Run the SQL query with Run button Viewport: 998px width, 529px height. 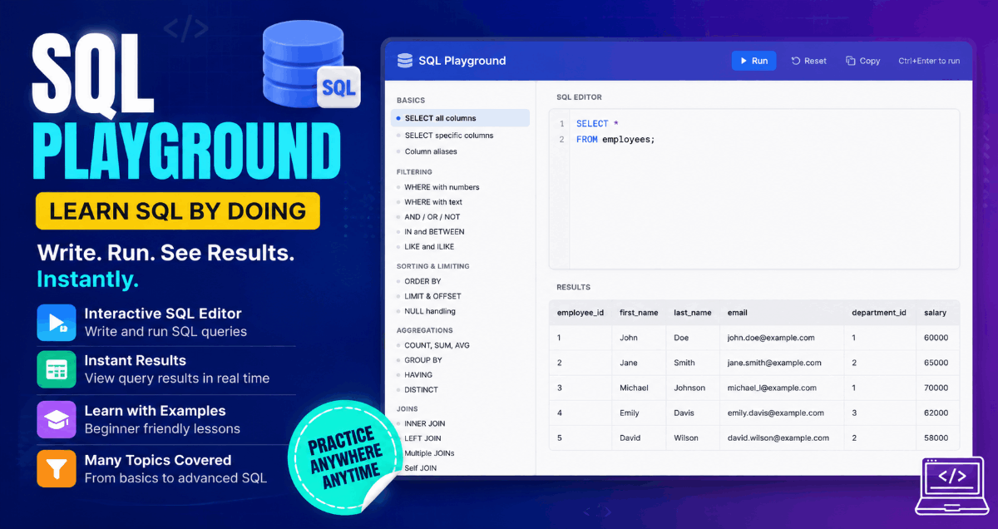click(753, 61)
